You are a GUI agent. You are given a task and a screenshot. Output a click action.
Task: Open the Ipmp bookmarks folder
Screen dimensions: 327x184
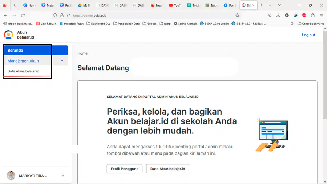(165, 24)
